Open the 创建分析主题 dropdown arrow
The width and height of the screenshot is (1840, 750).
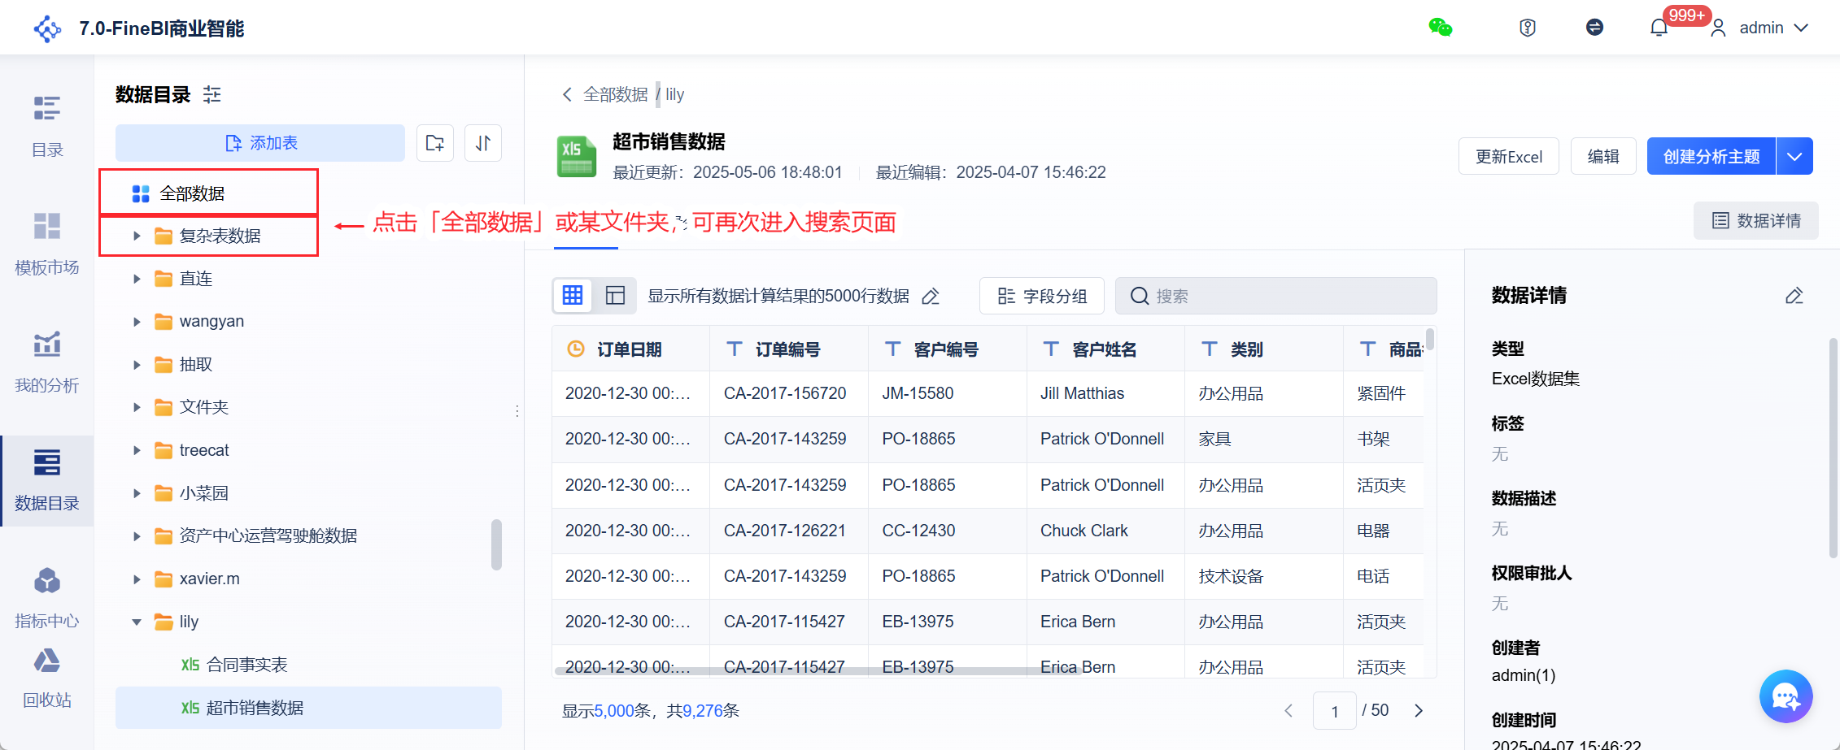pyautogui.click(x=1794, y=156)
